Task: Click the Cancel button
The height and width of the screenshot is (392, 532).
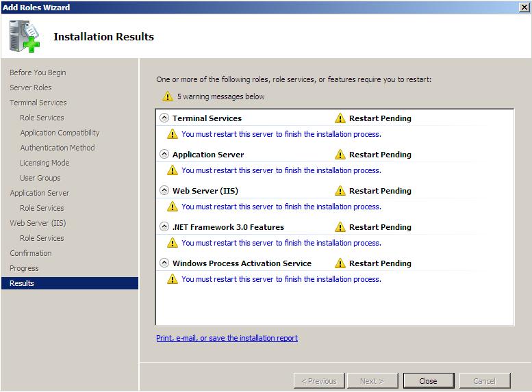Action: tap(485, 381)
